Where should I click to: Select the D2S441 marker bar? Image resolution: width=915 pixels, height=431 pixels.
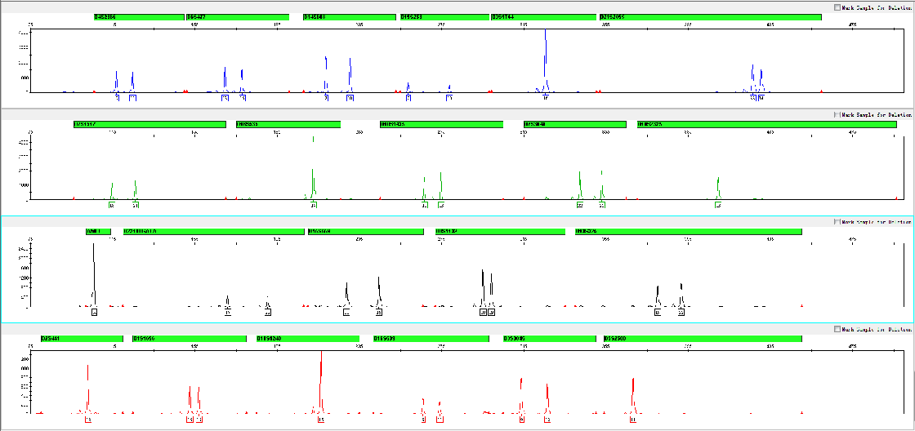pyautogui.click(x=82, y=339)
